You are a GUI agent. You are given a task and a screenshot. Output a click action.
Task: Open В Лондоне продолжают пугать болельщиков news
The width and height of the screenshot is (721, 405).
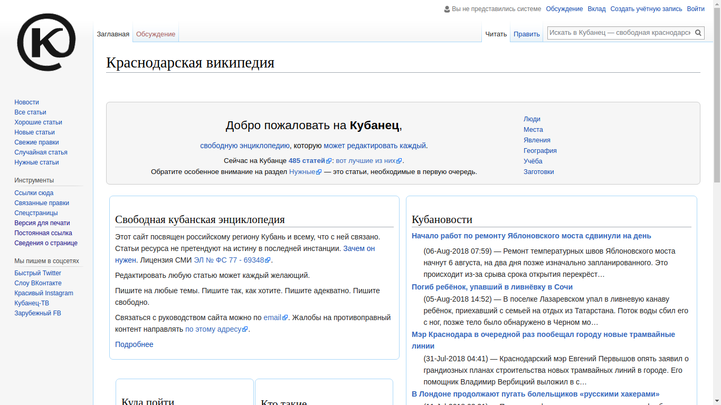(x=536, y=394)
